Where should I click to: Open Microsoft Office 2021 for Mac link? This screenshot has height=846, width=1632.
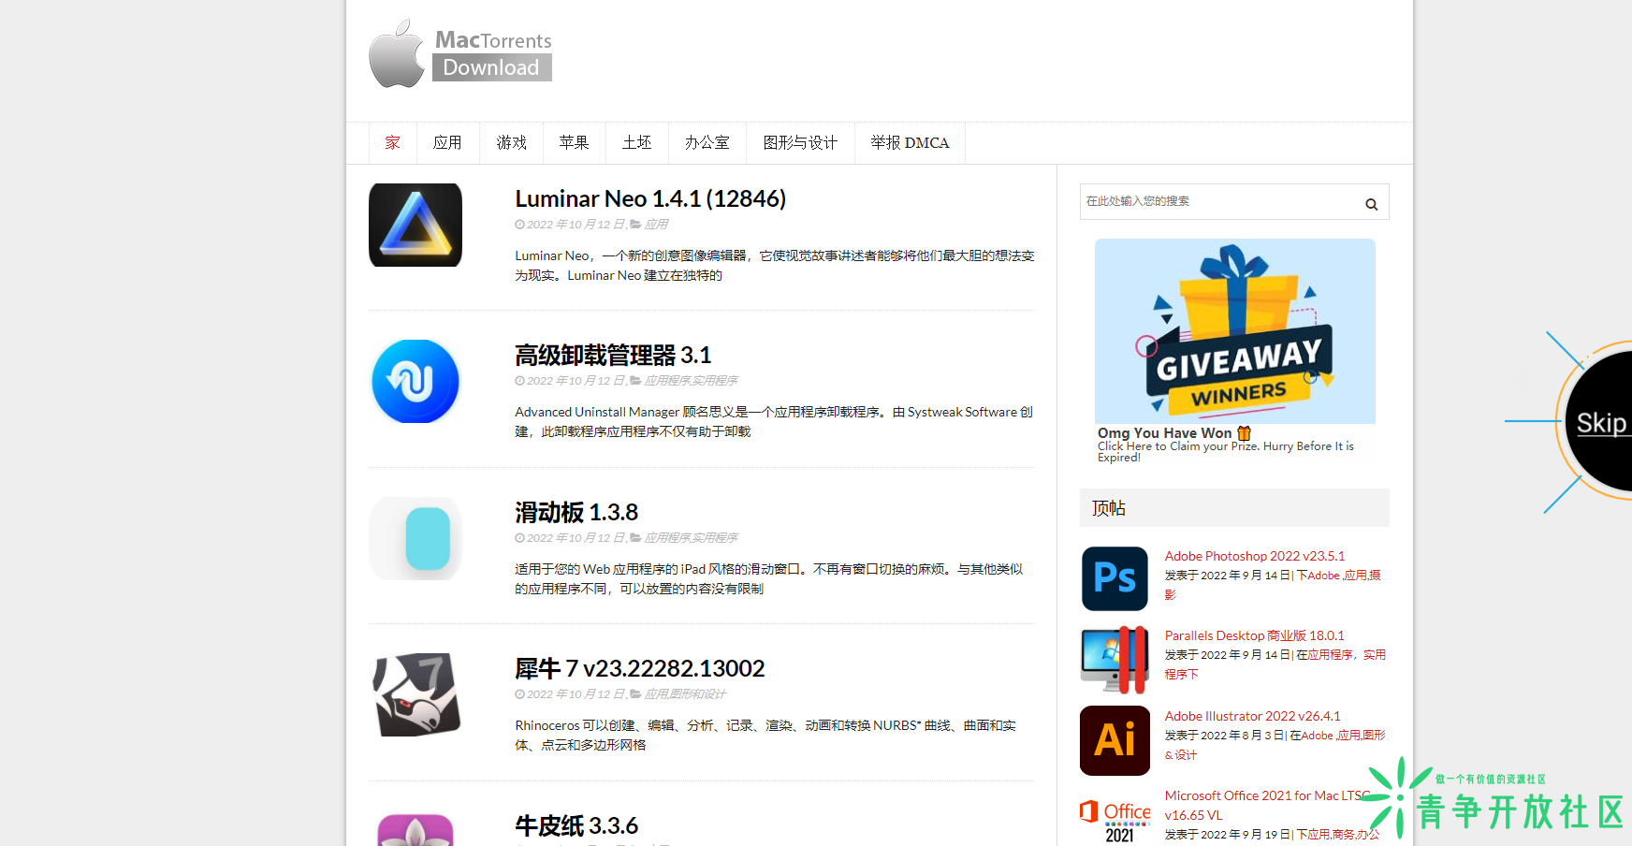point(1268,805)
